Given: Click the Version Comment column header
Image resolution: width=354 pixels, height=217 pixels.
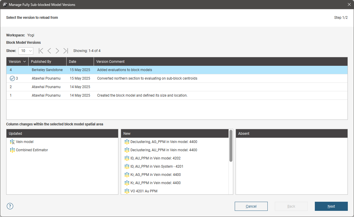Looking at the screenshot, I should [x=220, y=62].
